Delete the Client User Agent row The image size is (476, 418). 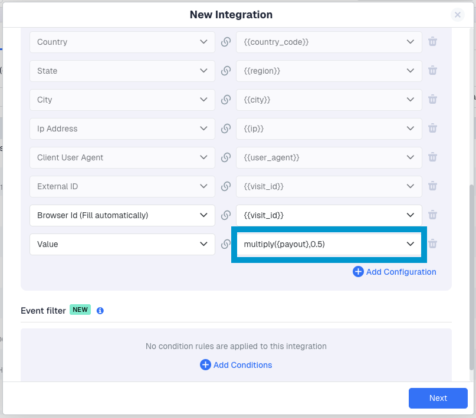coord(432,157)
